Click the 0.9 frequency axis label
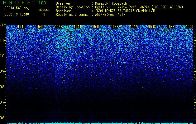 (x=2, y=71)
